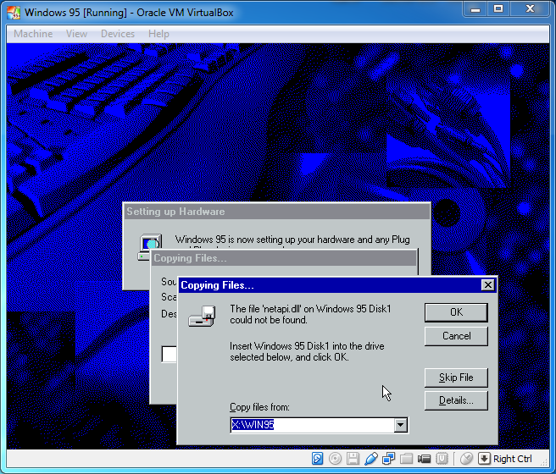Click the shared folders status icon
The height and width of the screenshot is (474, 556).
pos(406,459)
